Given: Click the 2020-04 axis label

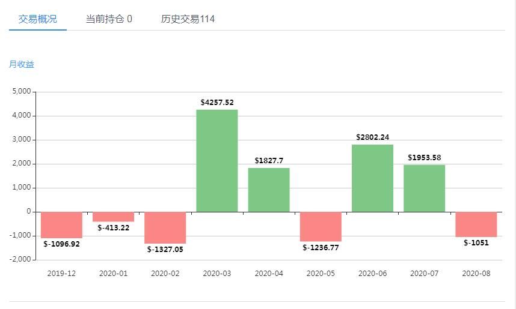Looking at the screenshot, I should [x=269, y=273].
